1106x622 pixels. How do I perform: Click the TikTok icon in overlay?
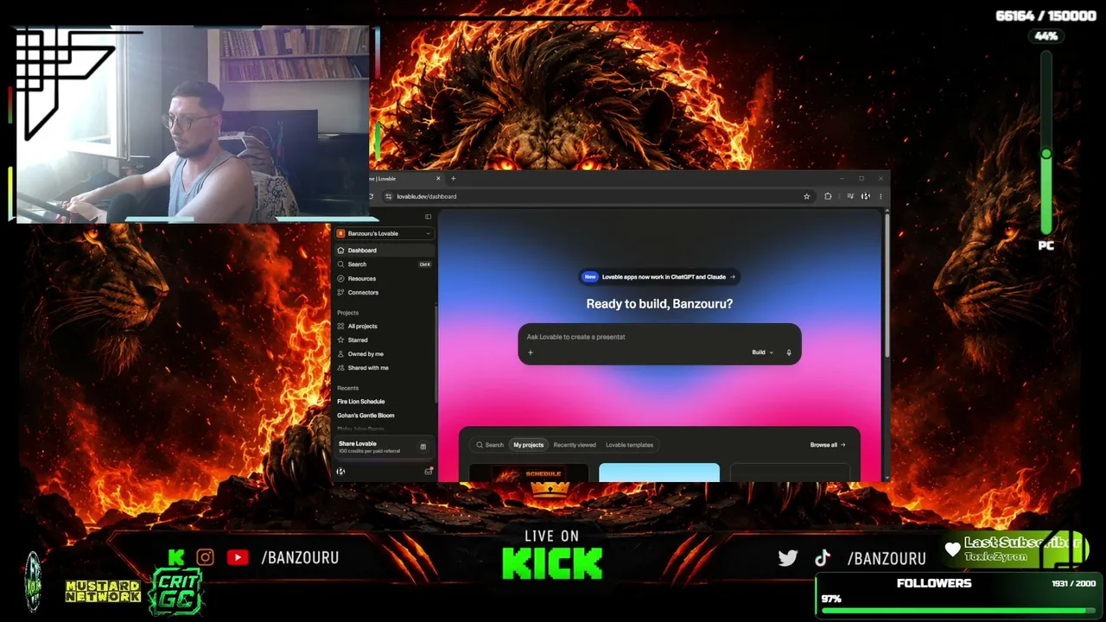click(822, 558)
